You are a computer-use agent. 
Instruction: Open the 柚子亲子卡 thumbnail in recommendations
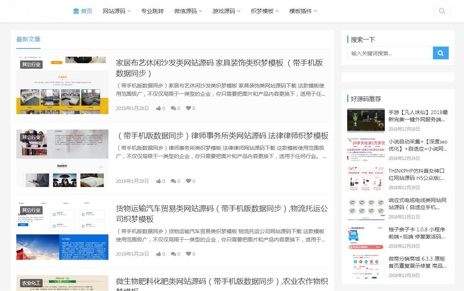(x=366, y=238)
